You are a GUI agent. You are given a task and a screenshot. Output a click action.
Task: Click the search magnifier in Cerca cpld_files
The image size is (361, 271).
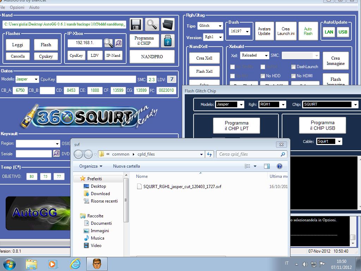pos(283,154)
